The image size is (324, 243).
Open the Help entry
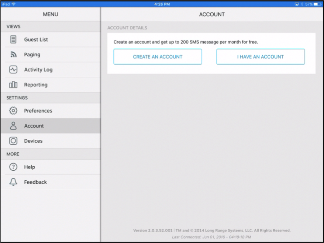51,167
